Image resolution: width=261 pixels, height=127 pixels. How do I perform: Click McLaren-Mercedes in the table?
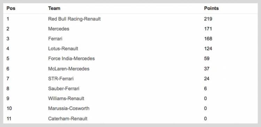69,69
